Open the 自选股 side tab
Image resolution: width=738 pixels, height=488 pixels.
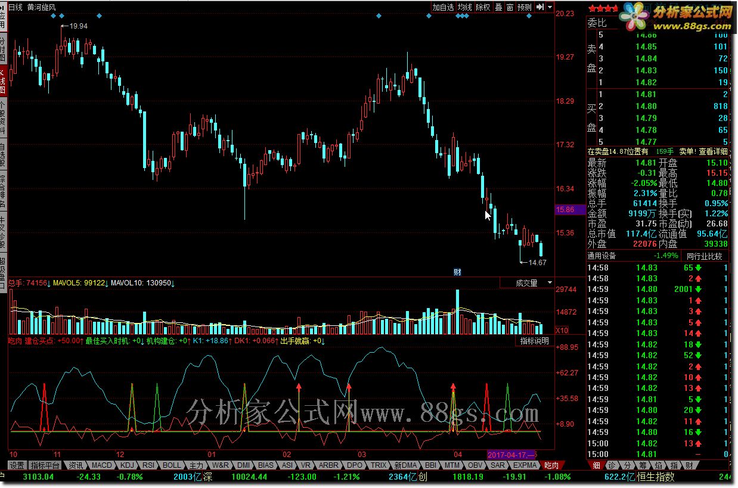coord(3,154)
